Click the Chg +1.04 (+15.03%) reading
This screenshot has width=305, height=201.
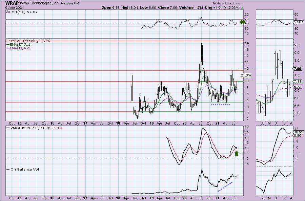[223, 7]
